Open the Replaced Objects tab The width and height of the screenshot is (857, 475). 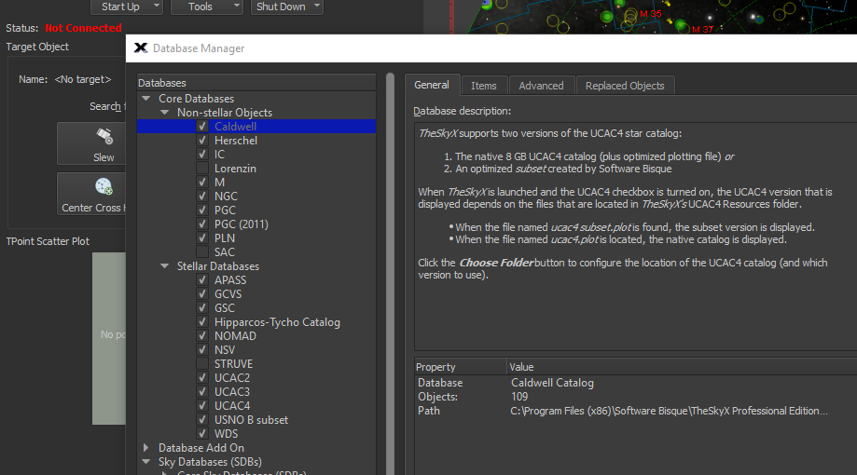coord(625,86)
